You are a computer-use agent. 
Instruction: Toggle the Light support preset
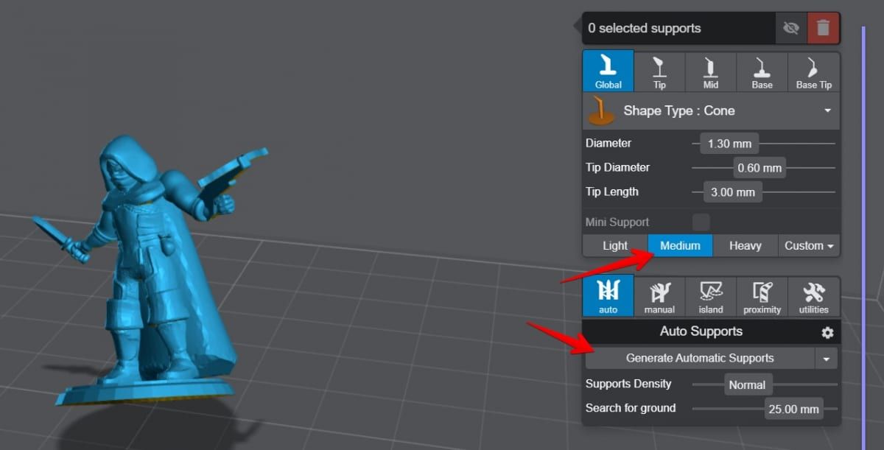coord(615,245)
